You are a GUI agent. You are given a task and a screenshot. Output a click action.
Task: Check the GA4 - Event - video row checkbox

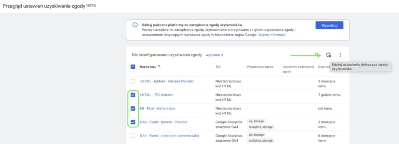pyautogui.click(x=133, y=136)
